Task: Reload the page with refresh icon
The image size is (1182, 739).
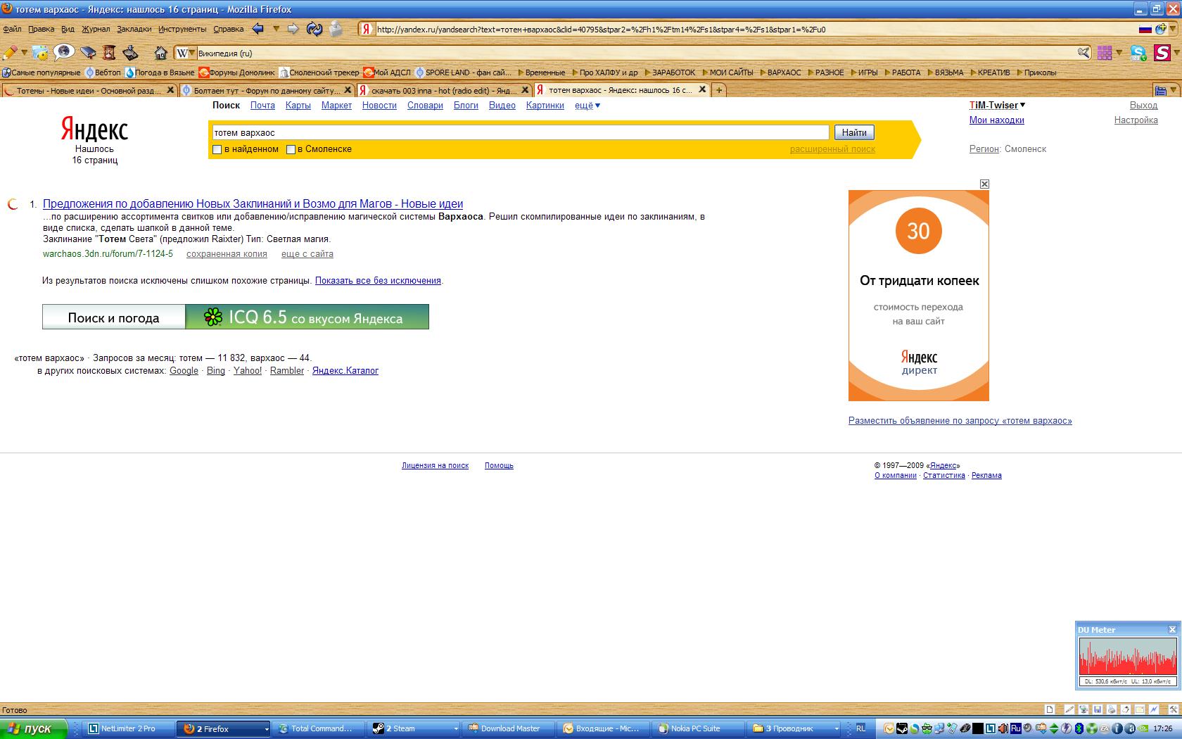Action: (x=314, y=29)
